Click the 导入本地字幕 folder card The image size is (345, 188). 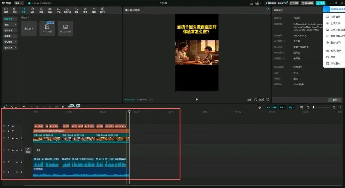(65, 29)
